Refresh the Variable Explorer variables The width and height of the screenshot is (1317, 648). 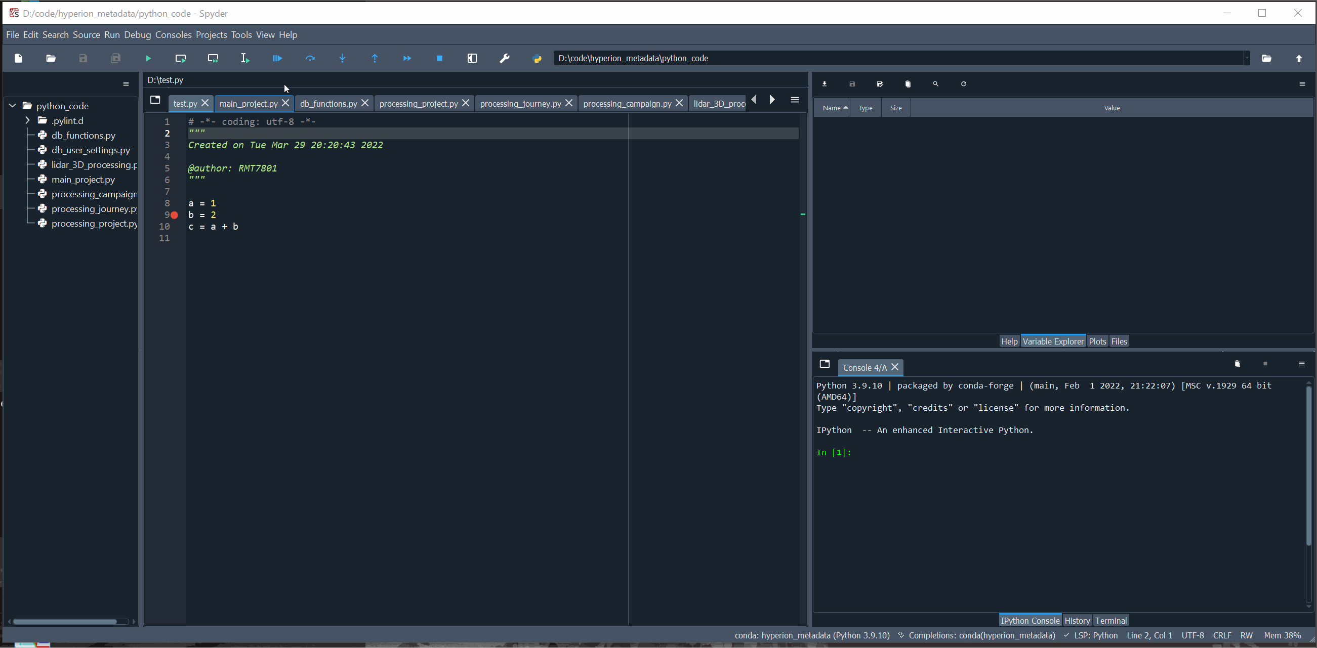click(x=963, y=84)
